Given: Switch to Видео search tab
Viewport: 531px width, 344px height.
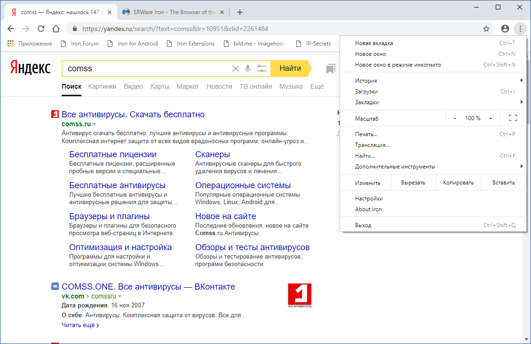Looking at the screenshot, I should (x=134, y=86).
